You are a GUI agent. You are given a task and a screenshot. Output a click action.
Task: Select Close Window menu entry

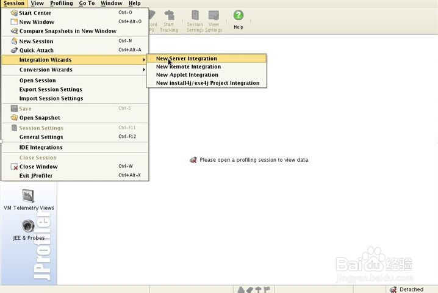pos(76,167)
